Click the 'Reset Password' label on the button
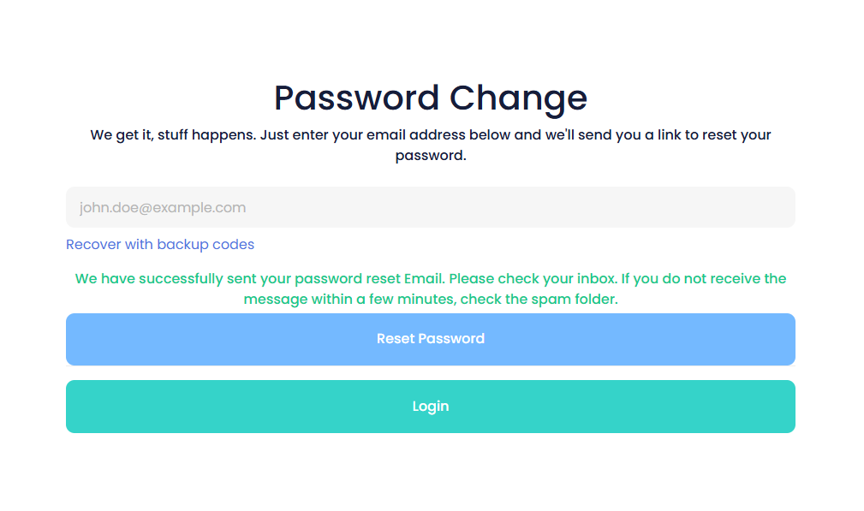 tap(430, 339)
